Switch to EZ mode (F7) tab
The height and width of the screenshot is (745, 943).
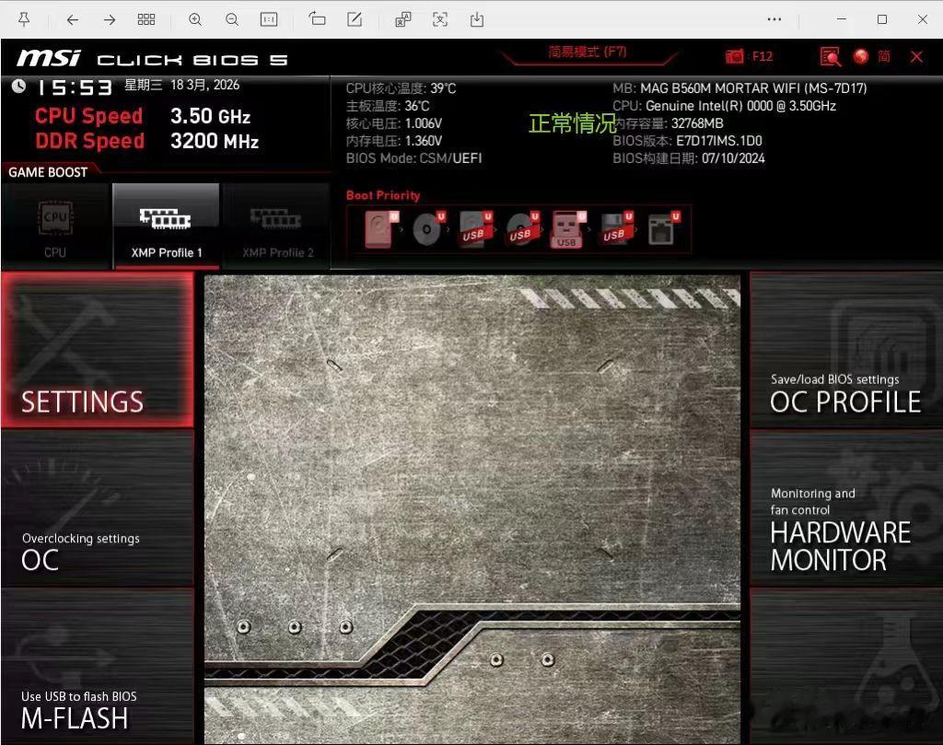point(588,52)
